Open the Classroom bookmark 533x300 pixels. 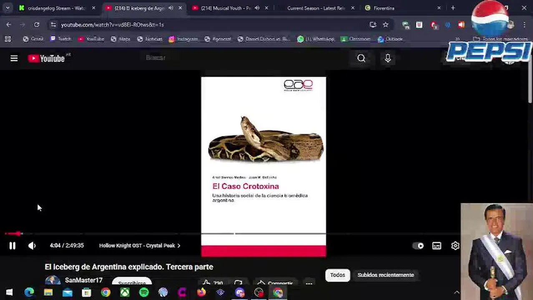355,39
